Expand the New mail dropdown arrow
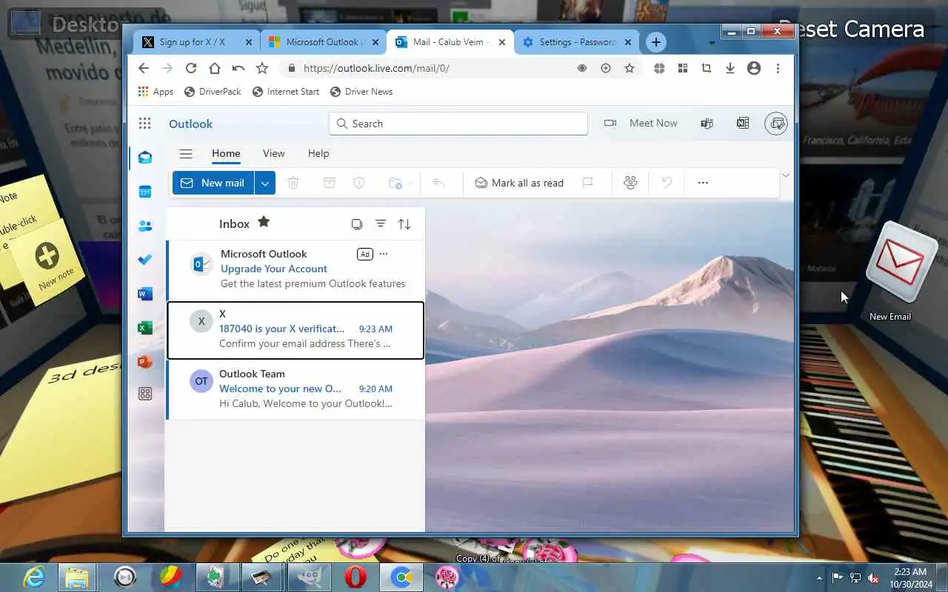Viewport: 948px width, 592px height. (265, 183)
